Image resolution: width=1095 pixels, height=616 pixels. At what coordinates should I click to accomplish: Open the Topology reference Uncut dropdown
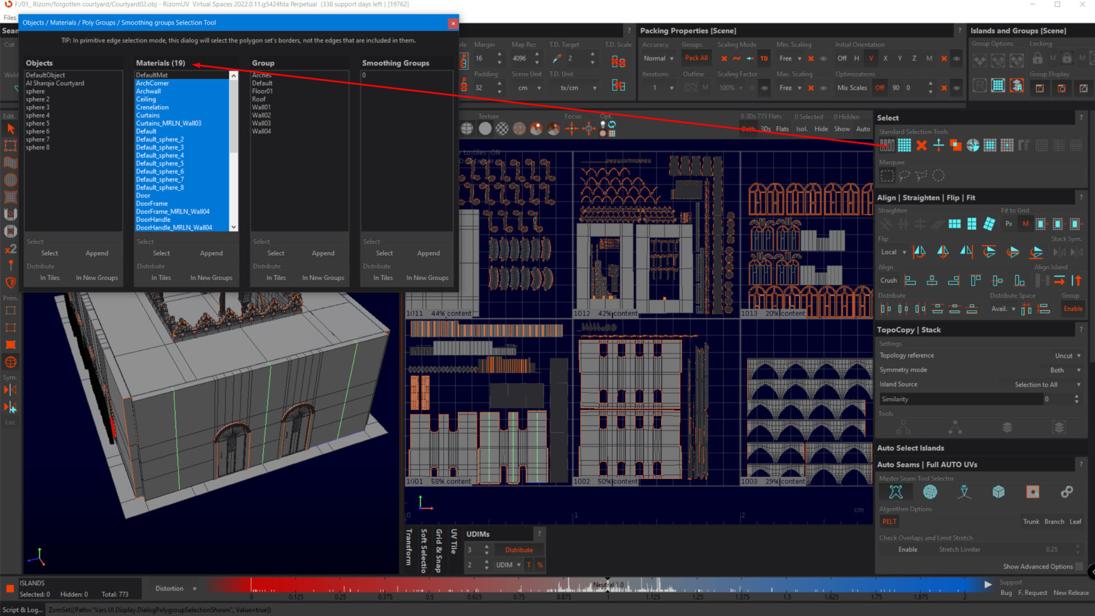point(1066,355)
